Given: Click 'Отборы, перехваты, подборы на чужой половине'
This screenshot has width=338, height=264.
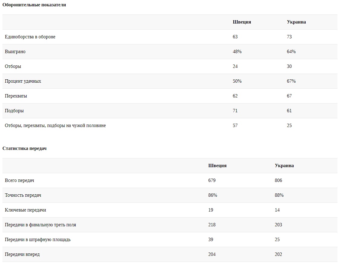Looking at the screenshot, I should (55, 126).
